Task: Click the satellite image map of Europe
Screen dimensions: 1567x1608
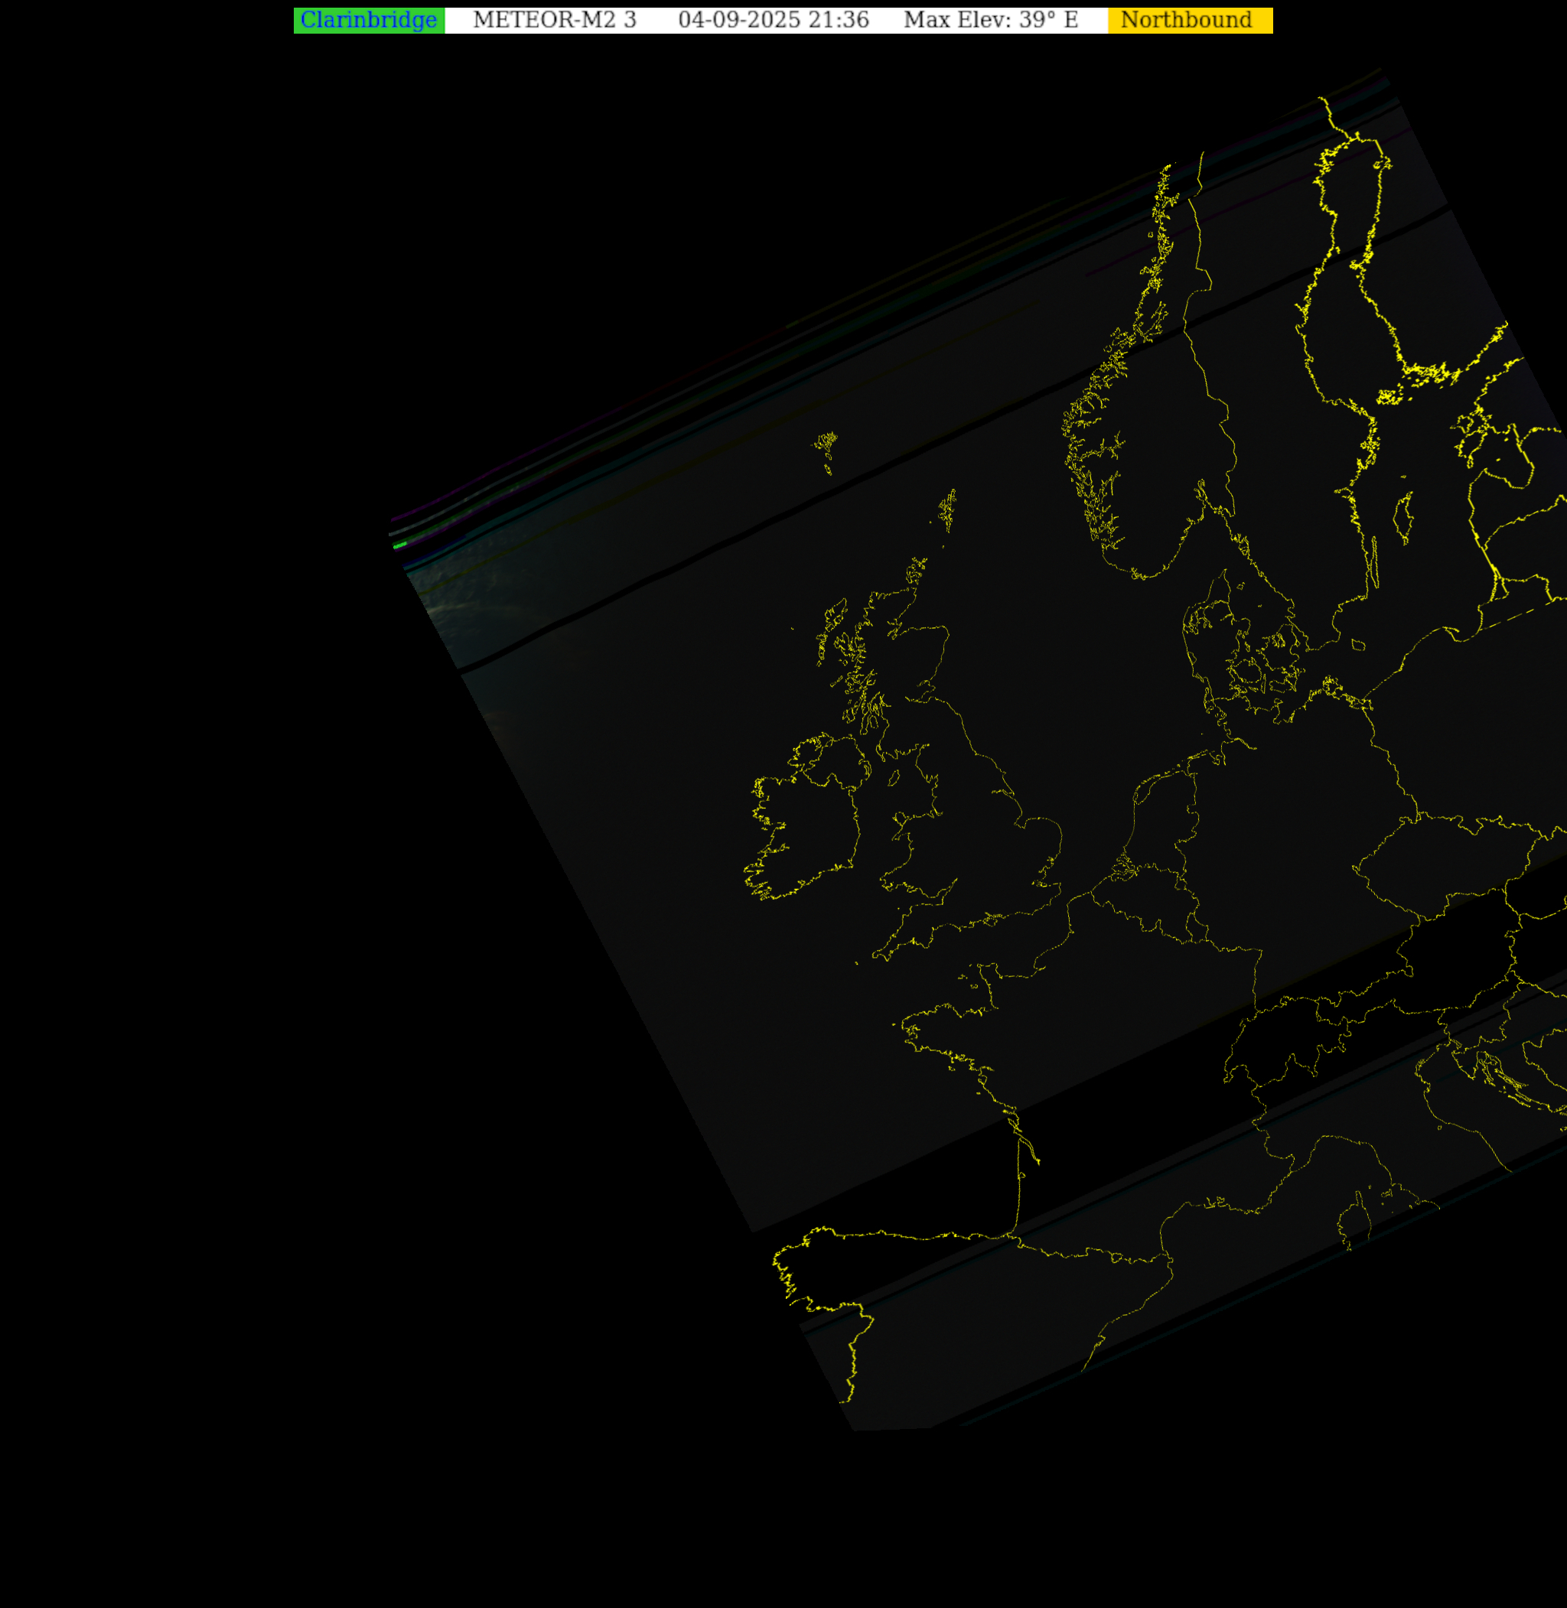Action: [978, 749]
